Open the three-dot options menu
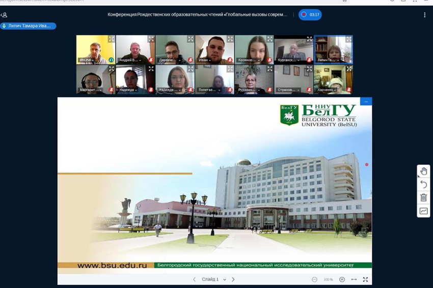 coord(424,15)
